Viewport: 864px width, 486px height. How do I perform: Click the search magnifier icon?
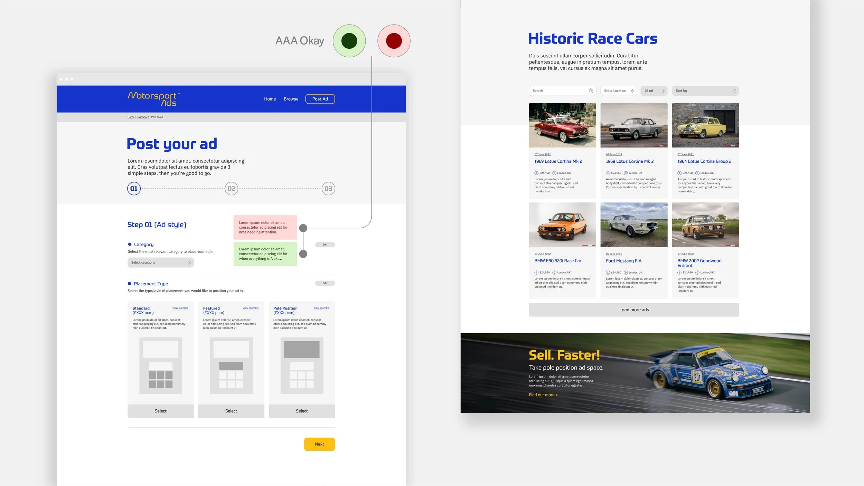pos(591,91)
